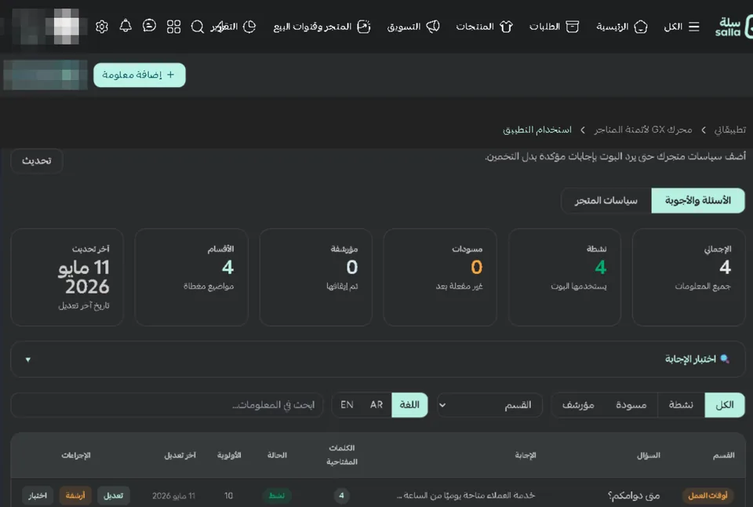Go to الرئيسية home

[x=622, y=27]
